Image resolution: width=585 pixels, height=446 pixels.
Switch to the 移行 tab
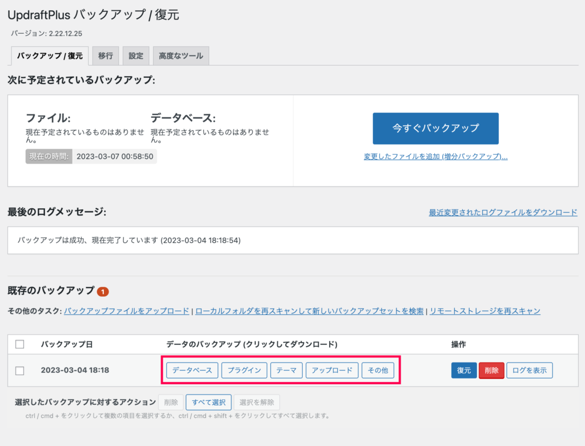[x=106, y=56]
